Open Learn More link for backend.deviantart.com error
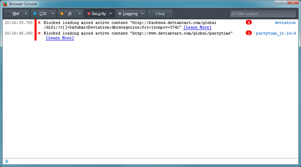 [197, 27]
